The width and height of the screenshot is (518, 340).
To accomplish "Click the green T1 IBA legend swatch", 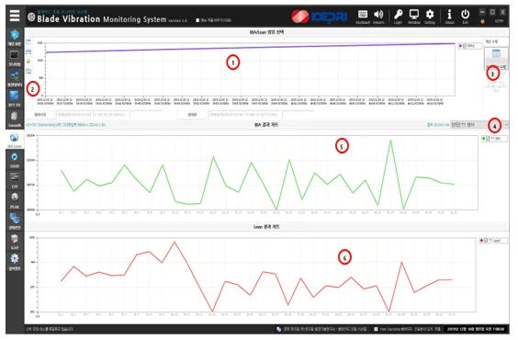I will click(x=484, y=139).
